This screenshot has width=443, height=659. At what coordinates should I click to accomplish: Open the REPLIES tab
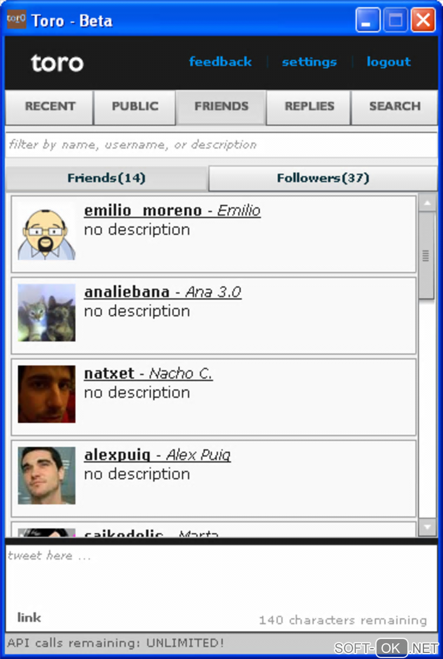[x=309, y=107]
